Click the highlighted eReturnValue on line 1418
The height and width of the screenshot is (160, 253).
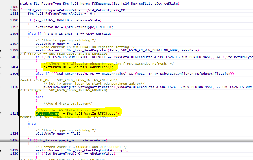(x=47, y=114)
